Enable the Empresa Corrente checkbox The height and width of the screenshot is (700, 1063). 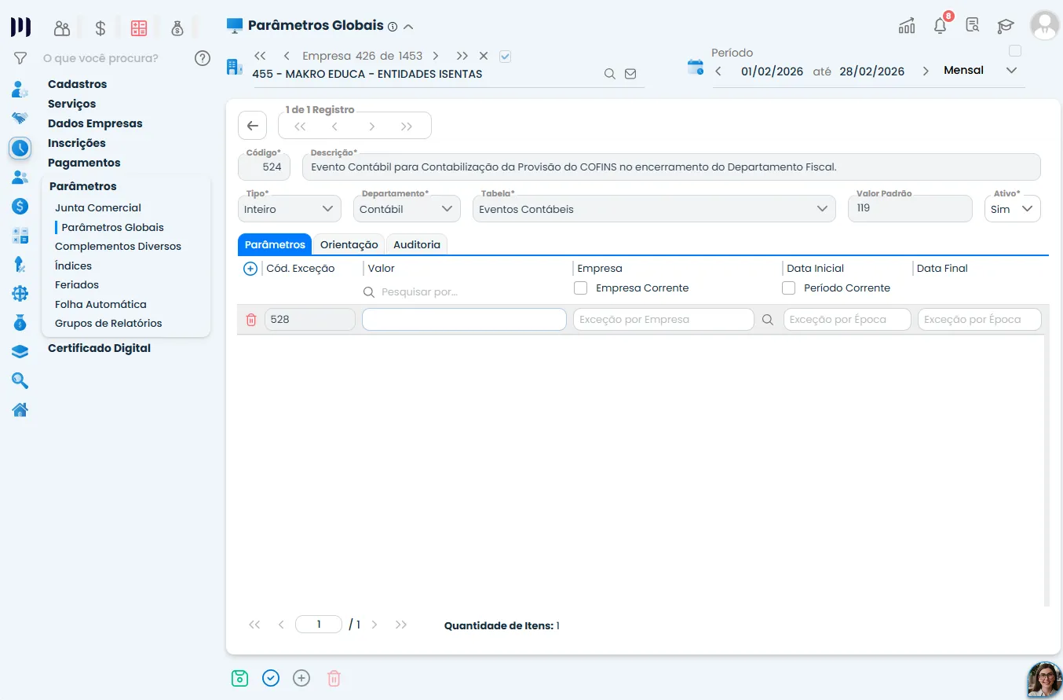[581, 288]
